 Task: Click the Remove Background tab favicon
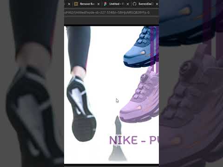[x=76, y=4]
